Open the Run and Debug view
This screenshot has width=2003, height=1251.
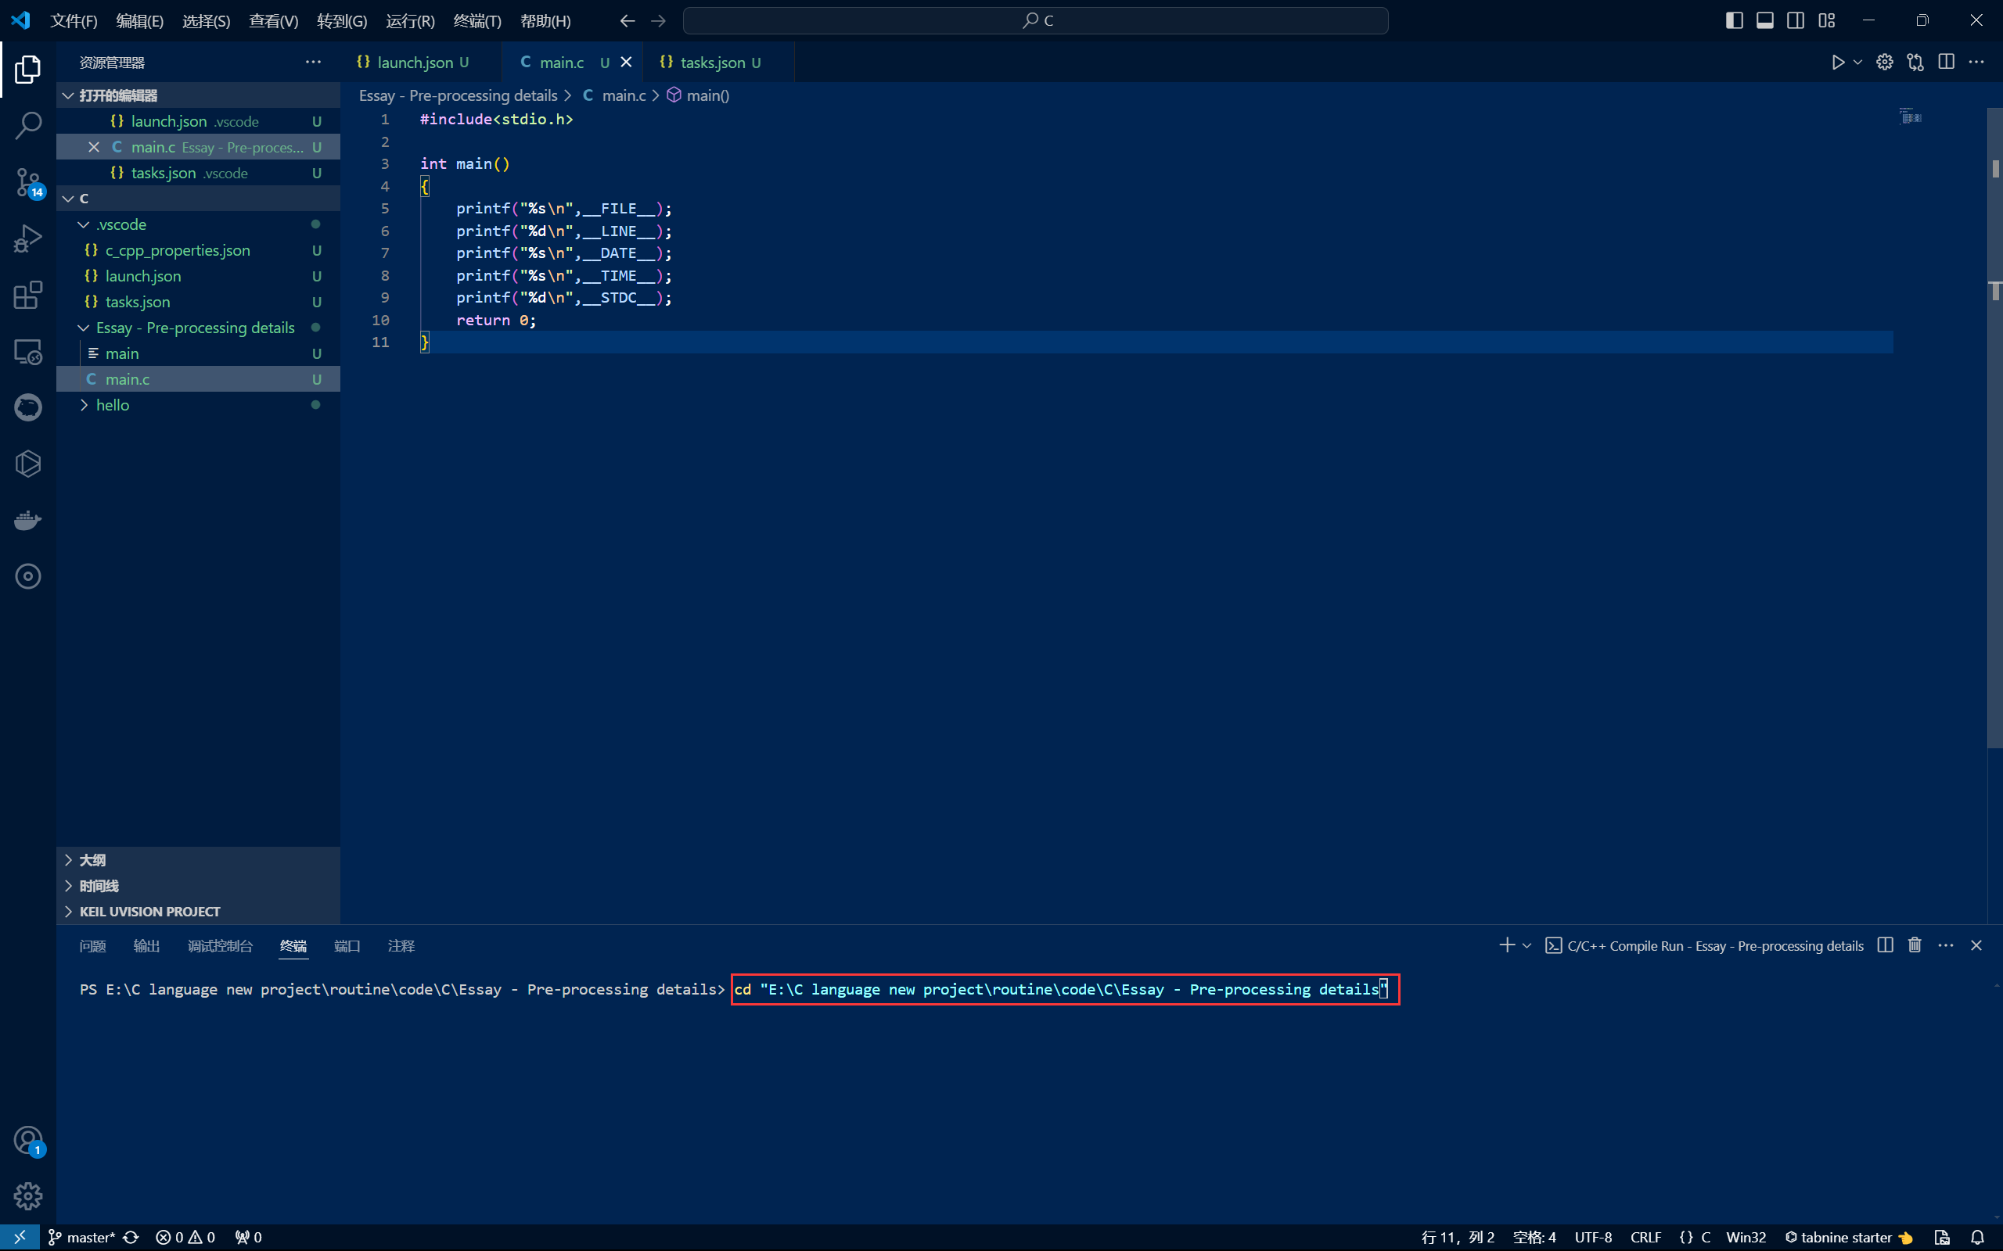point(28,239)
